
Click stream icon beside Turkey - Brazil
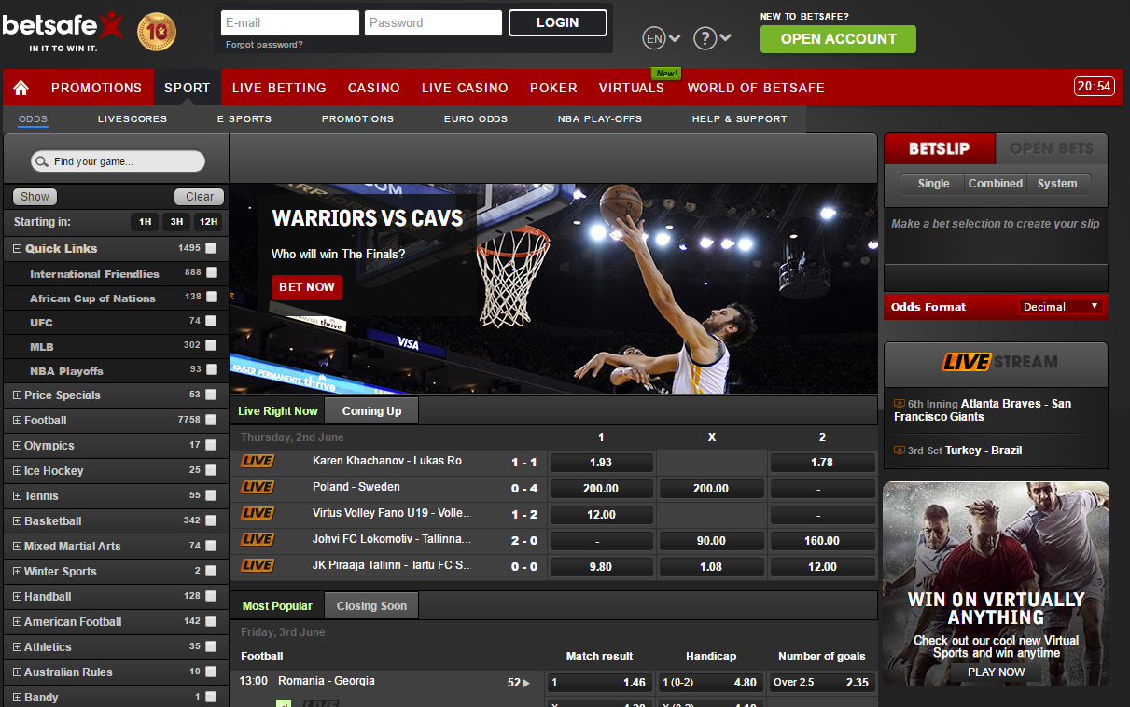(900, 451)
